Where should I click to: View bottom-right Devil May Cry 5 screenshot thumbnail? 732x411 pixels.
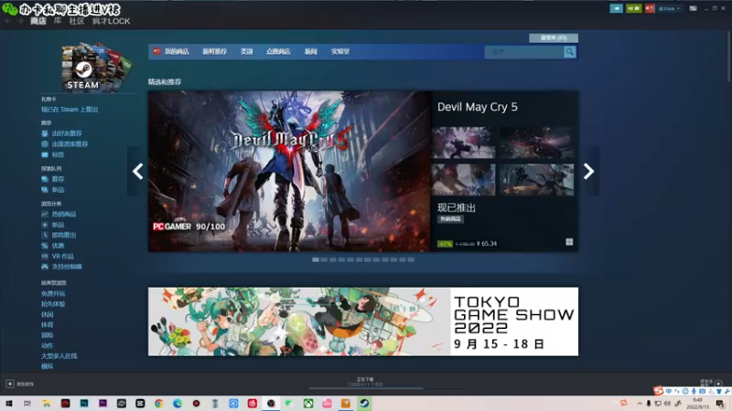coord(536,179)
